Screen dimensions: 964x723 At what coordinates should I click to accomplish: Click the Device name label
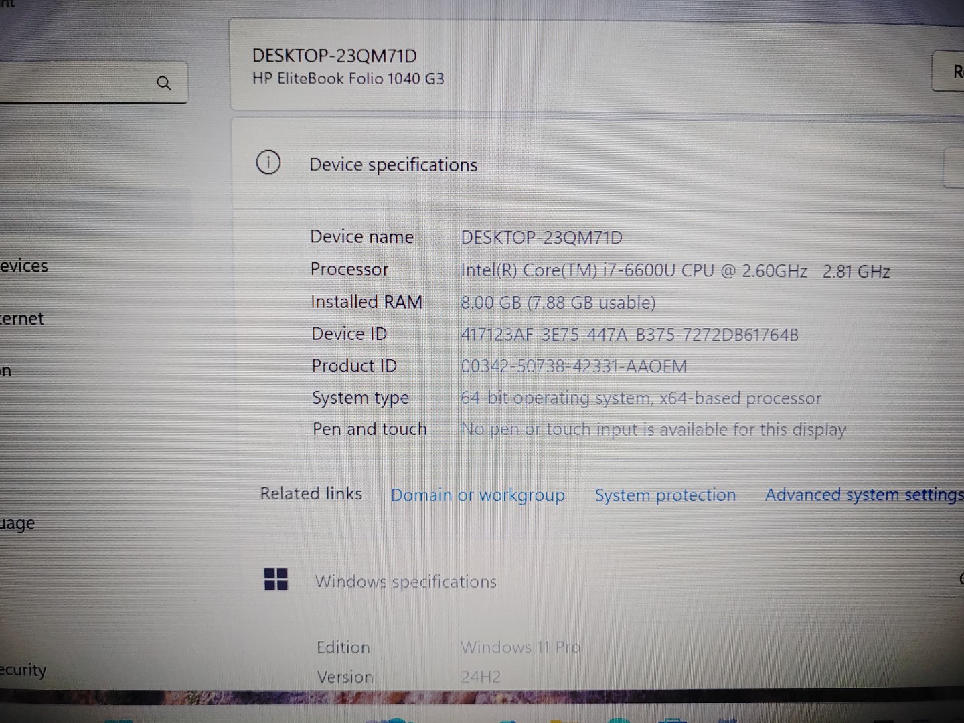pyautogui.click(x=361, y=237)
